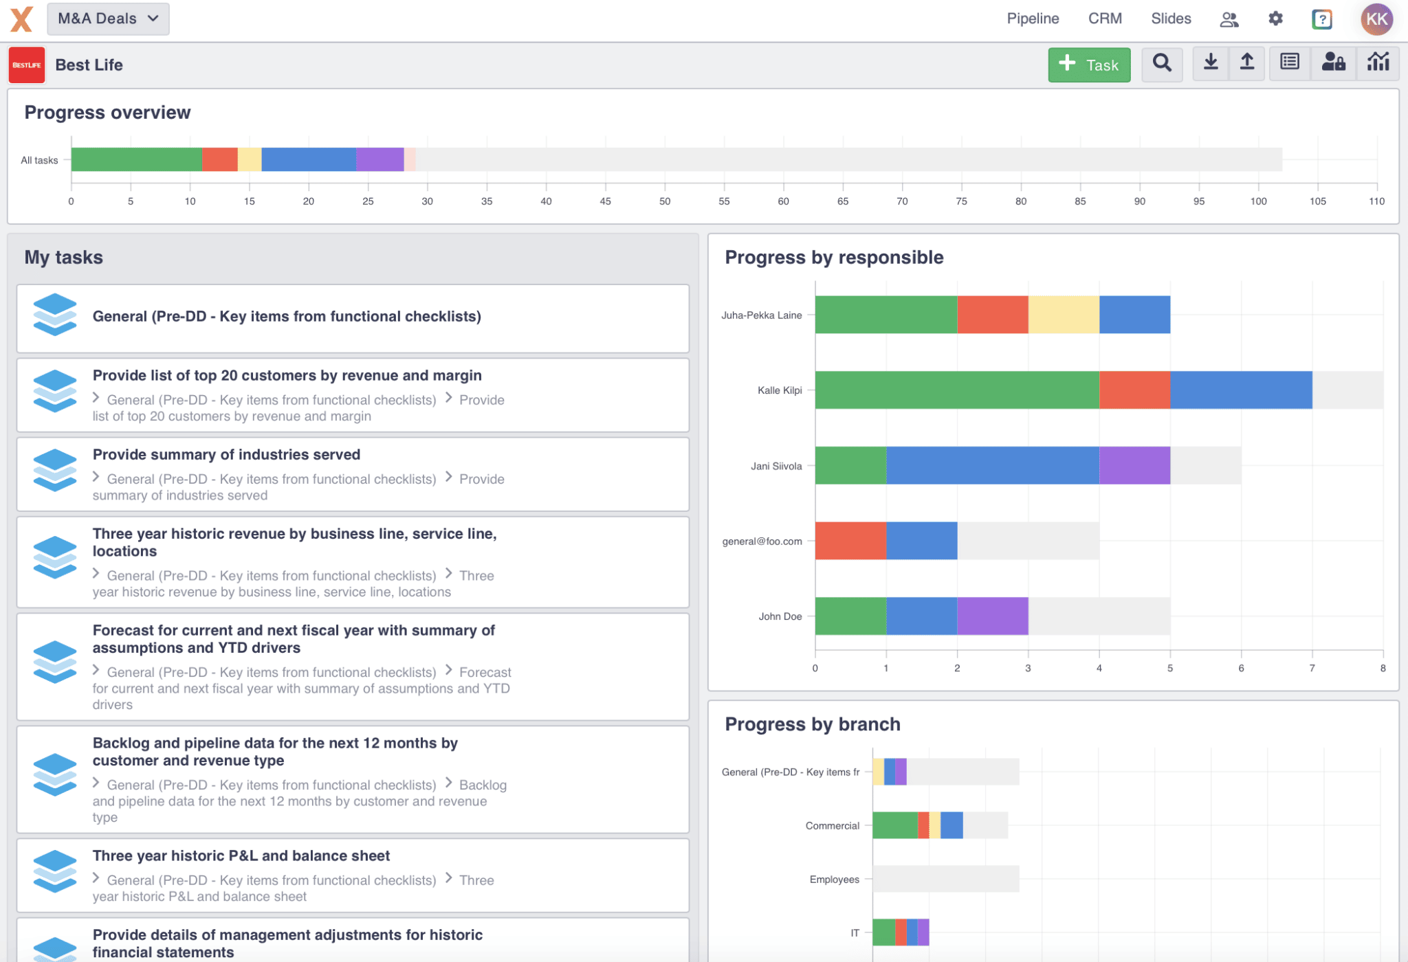Select green segment of All tasks progress bar
This screenshot has width=1408, height=962.
136,159
